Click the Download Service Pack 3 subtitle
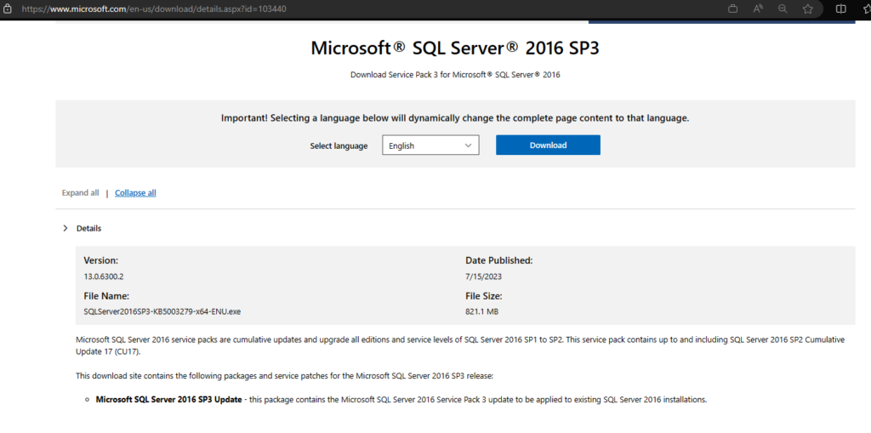Image resolution: width=871 pixels, height=433 pixels. [455, 75]
